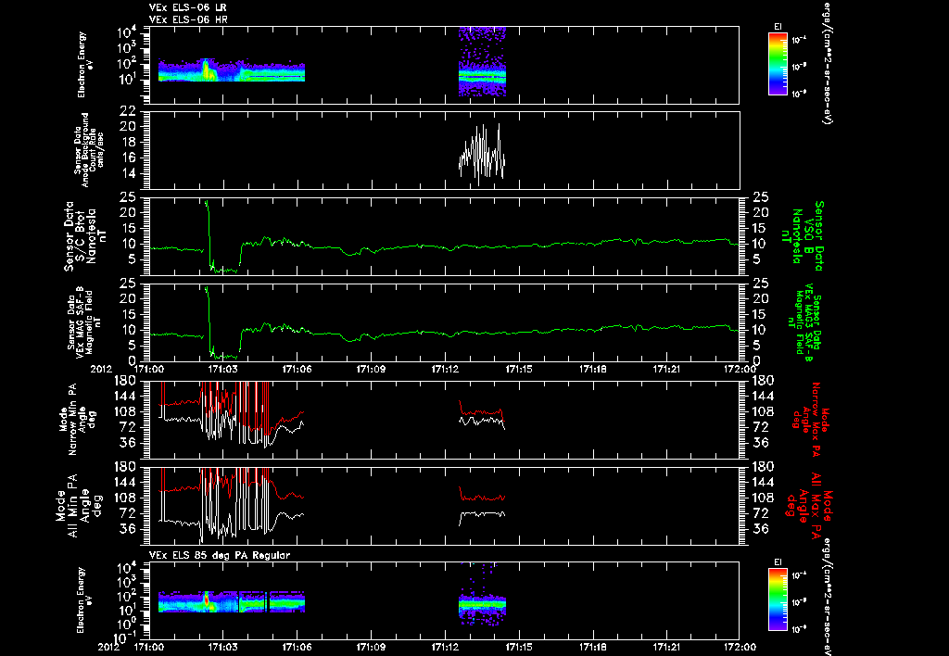Screen dimensions: 949x656
Task: Click the 'El' label above the top color bar
Action: pyautogui.click(x=778, y=27)
